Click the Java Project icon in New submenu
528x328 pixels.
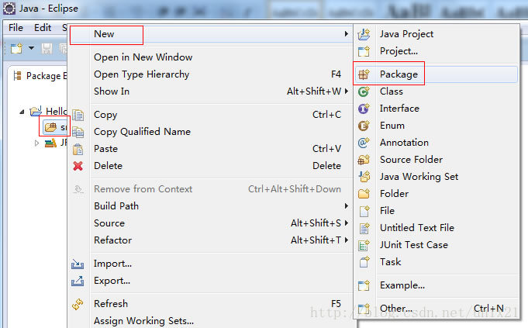(364, 34)
